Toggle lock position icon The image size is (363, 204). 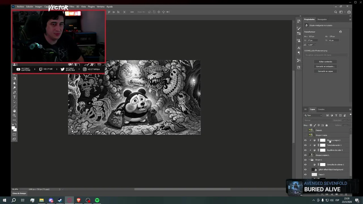click(x=319, y=125)
